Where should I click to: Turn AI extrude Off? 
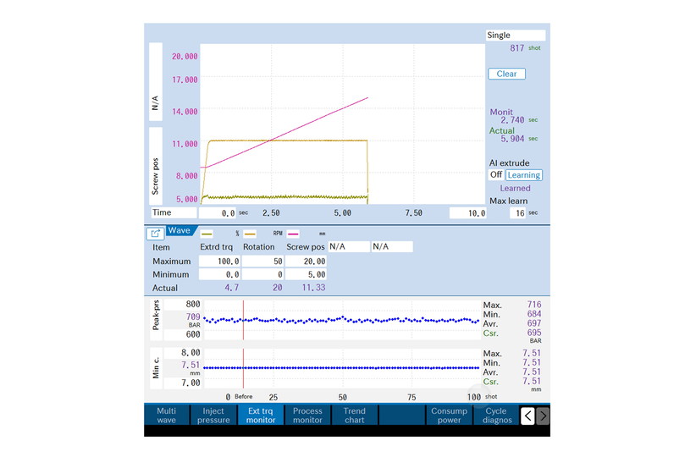[496, 175]
